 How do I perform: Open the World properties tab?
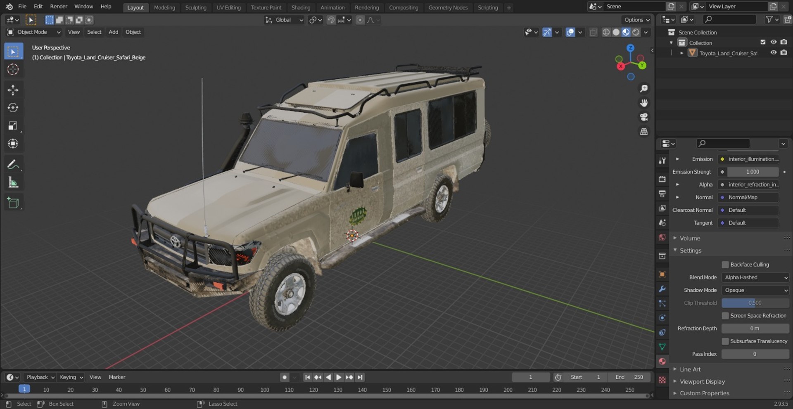pos(662,237)
